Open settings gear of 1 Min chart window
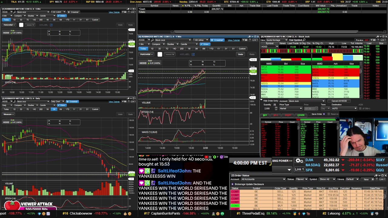 point(250,37)
